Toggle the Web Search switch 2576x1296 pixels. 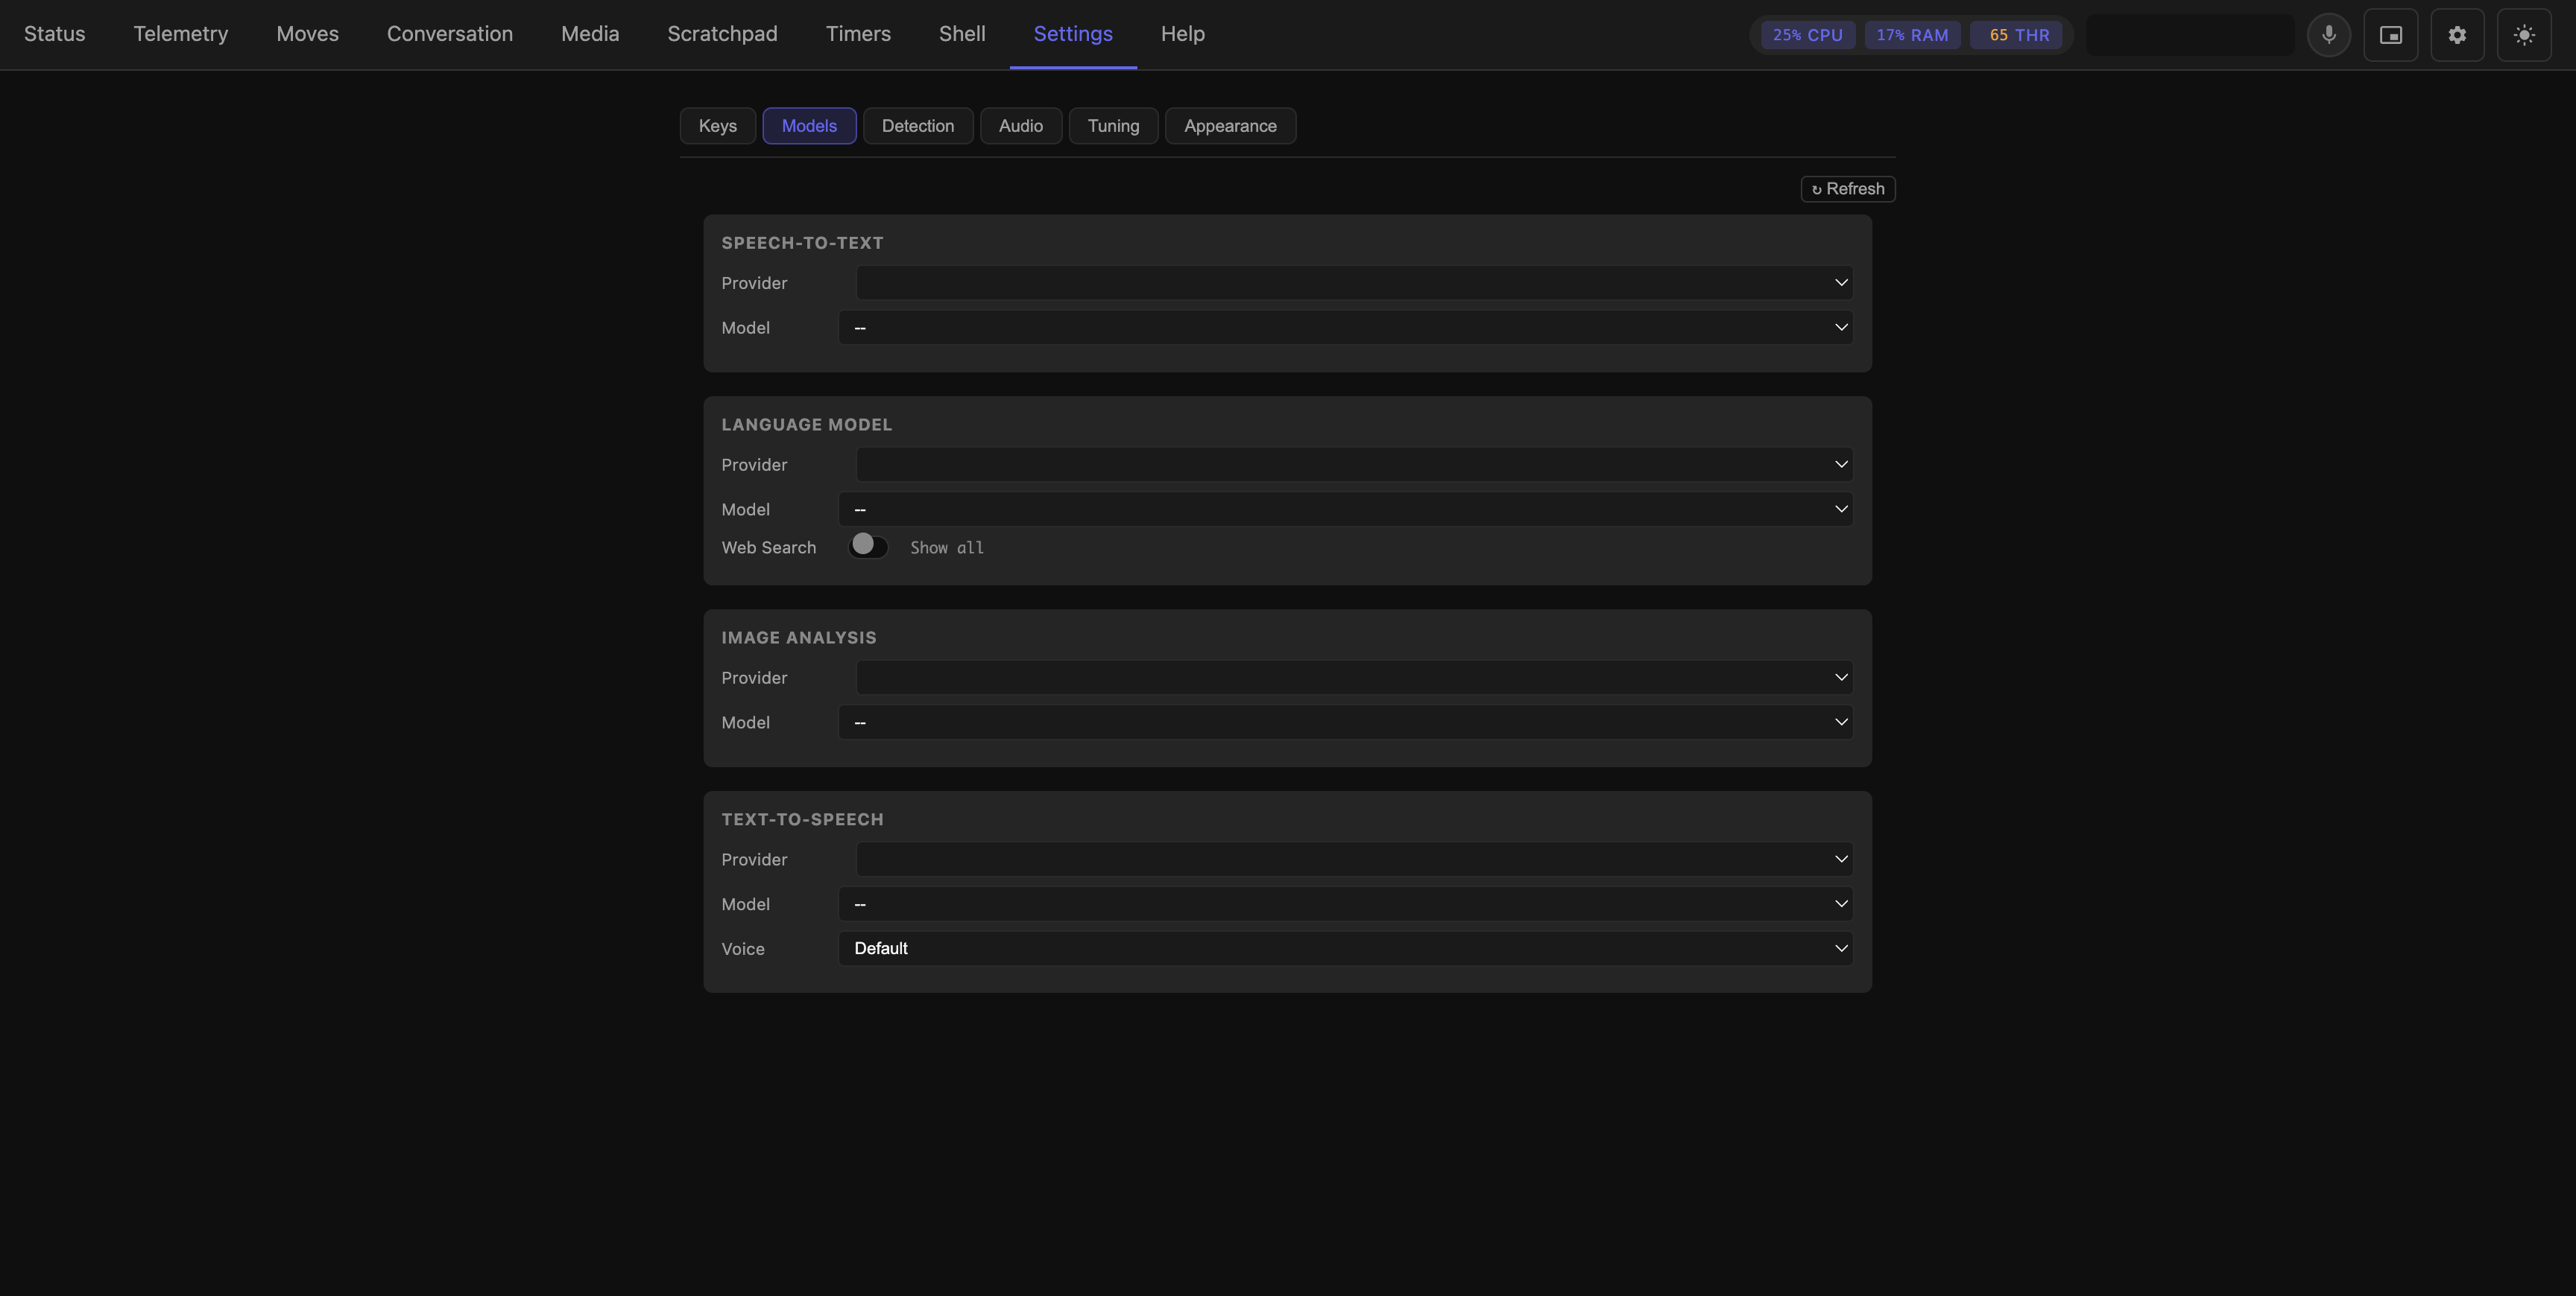(x=868, y=545)
